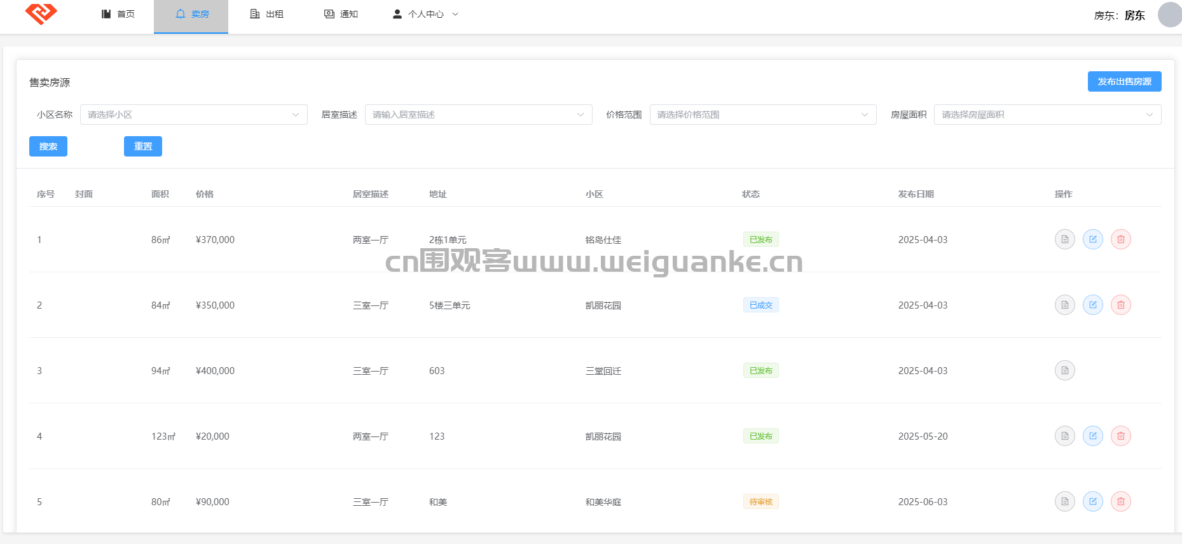Image resolution: width=1182 pixels, height=544 pixels.
Task: View details of row 4 ¥20,000 listing
Action: (1065, 436)
